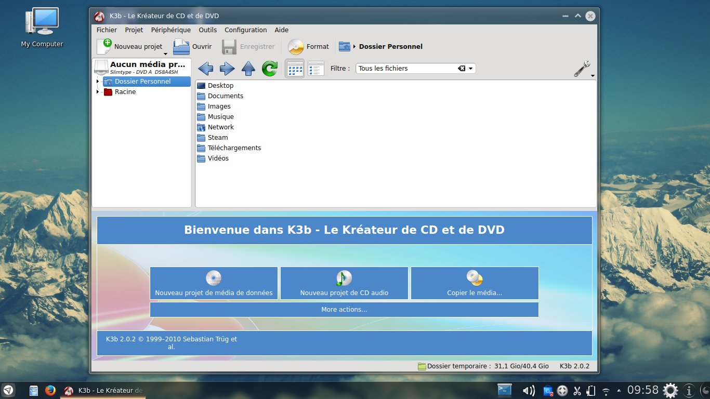Viewport: 710px width, 399px height.
Task: Click the Dossier Personnel breadcrumb folder icon
Action: [x=345, y=46]
